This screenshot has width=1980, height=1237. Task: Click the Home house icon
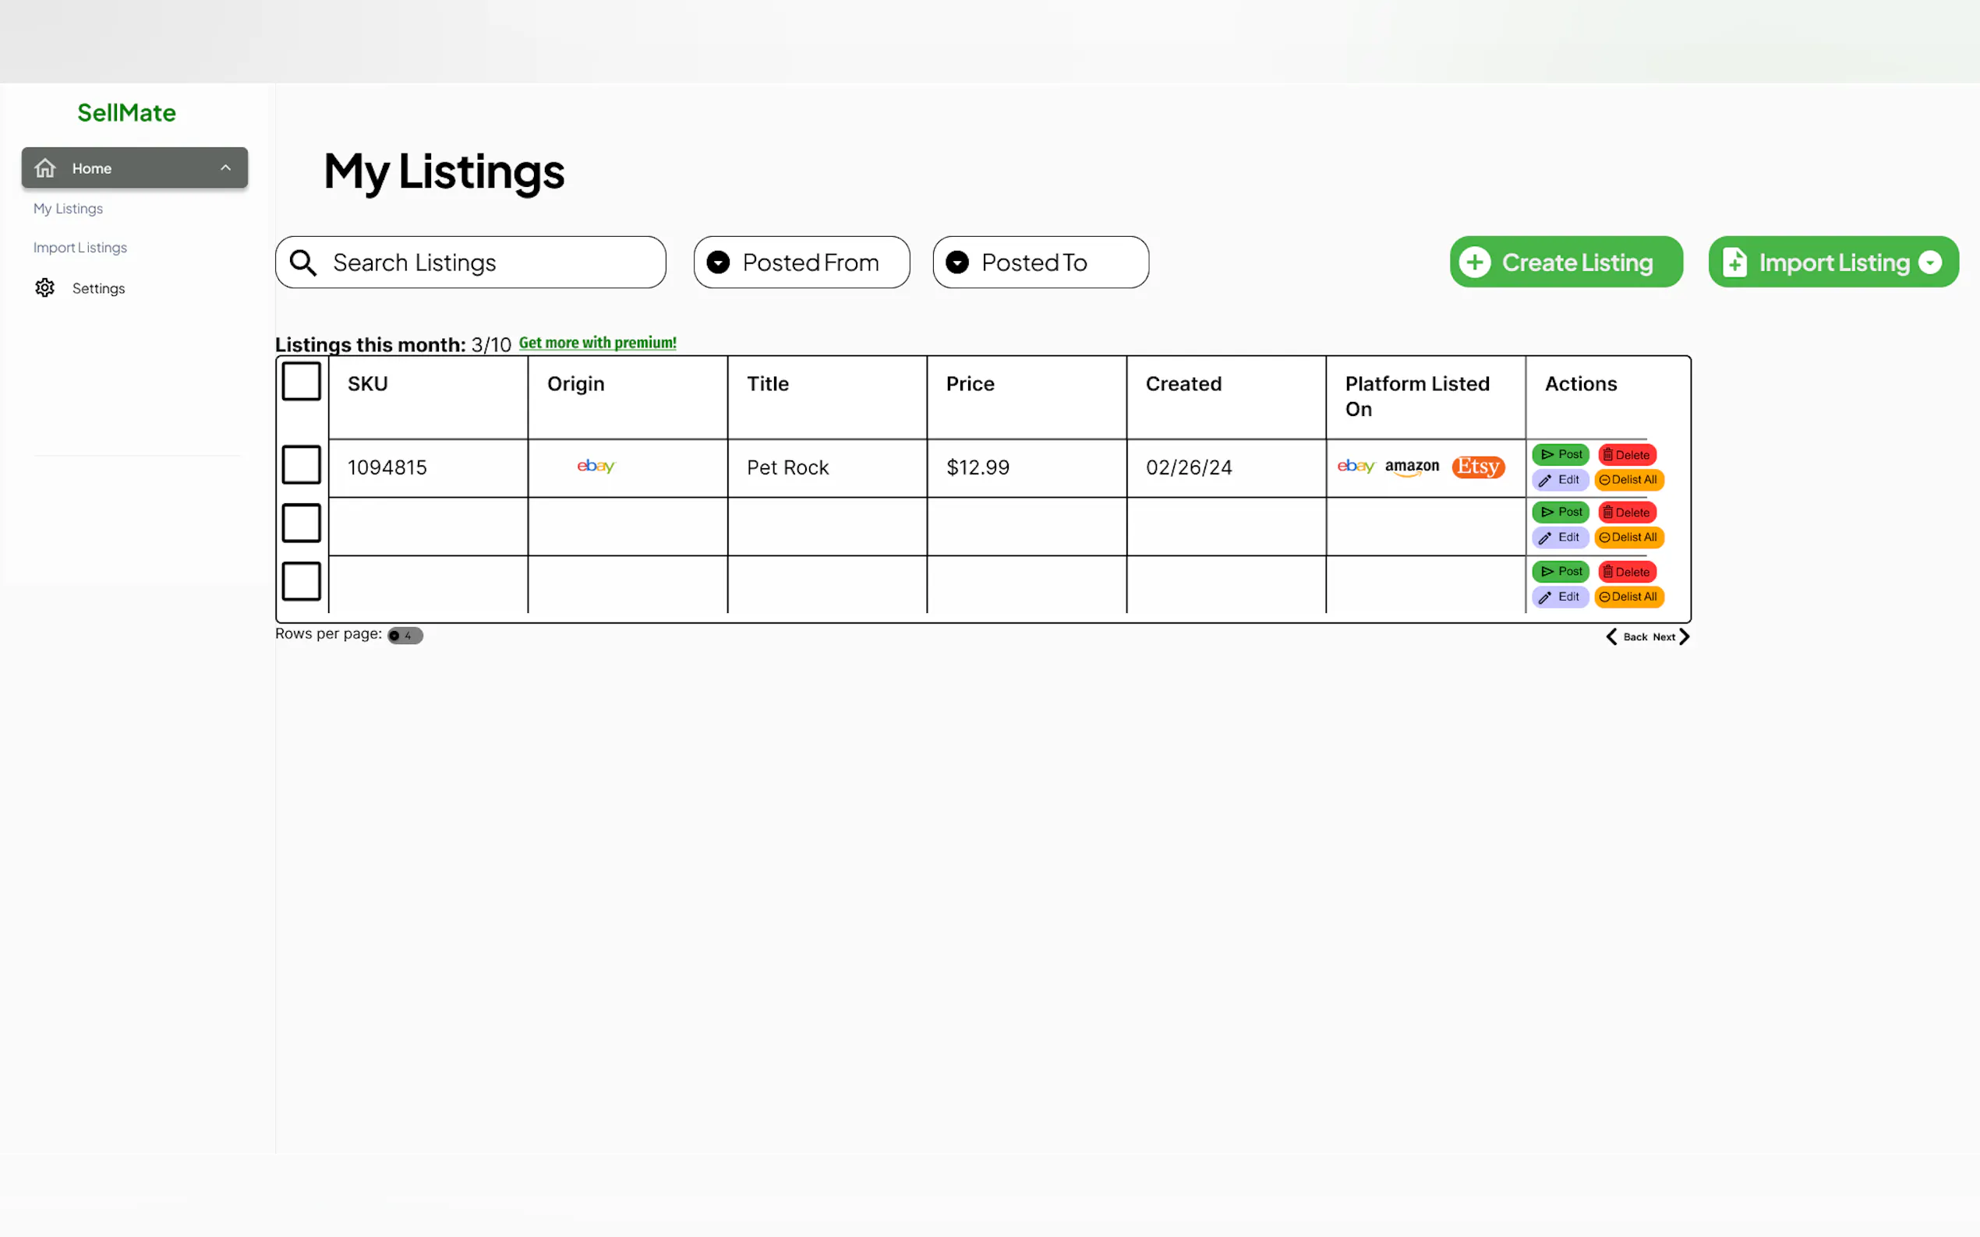coord(45,167)
